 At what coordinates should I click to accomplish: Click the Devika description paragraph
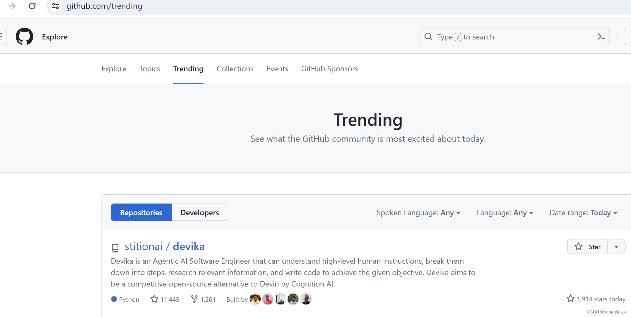point(293,272)
